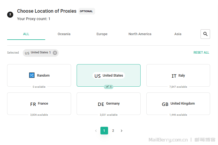The width and height of the screenshot is (218, 145).
Task: Switch to the Europe tab
Action: tap(102, 34)
